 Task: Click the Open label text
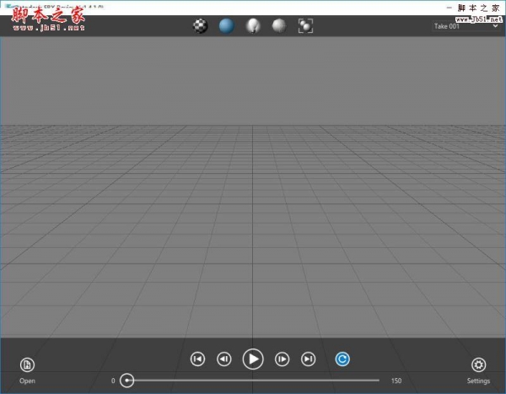coord(27,381)
